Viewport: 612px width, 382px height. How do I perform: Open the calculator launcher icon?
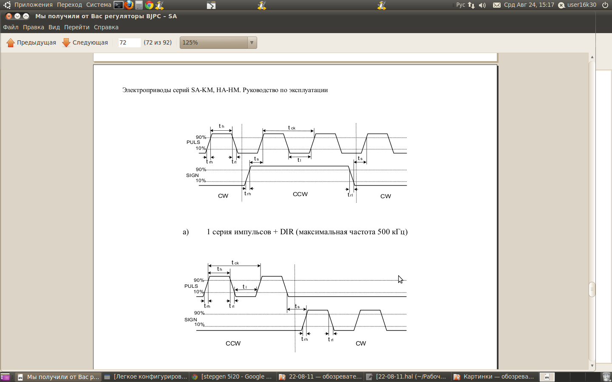click(x=139, y=5)
